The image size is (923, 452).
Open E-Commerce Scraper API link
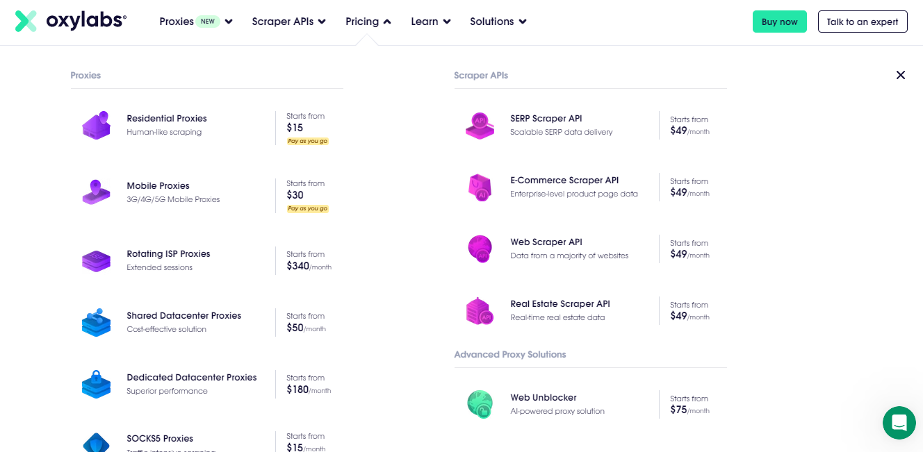click(564, 181)
